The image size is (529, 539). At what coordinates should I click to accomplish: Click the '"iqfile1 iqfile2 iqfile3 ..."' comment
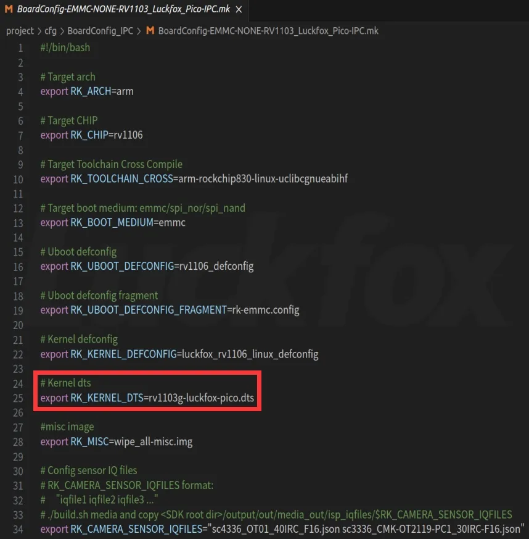point(107,500)
